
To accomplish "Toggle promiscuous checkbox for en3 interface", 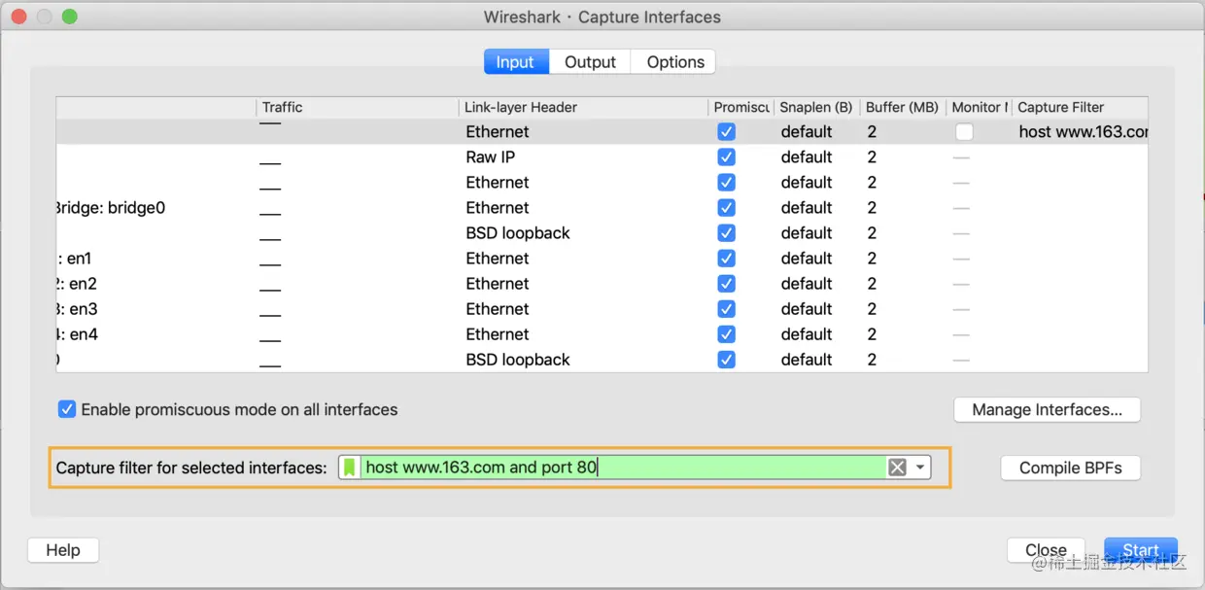I will pos(726,309).
